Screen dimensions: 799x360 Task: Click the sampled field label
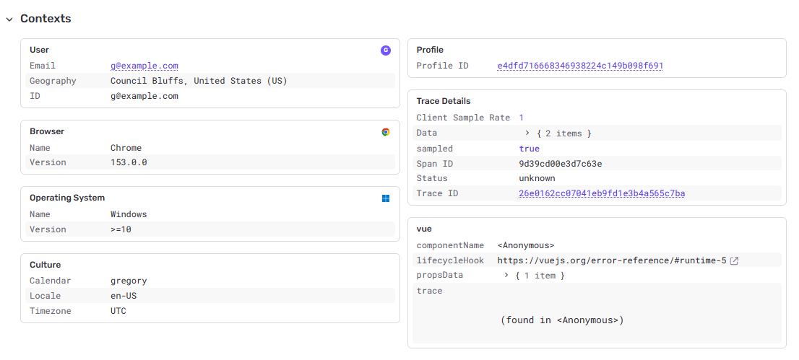[x=435, y=149]
